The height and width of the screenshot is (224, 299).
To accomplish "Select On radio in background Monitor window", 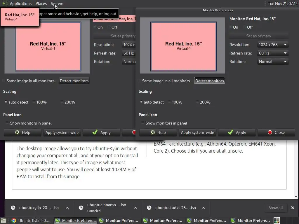I will (95, 27).
